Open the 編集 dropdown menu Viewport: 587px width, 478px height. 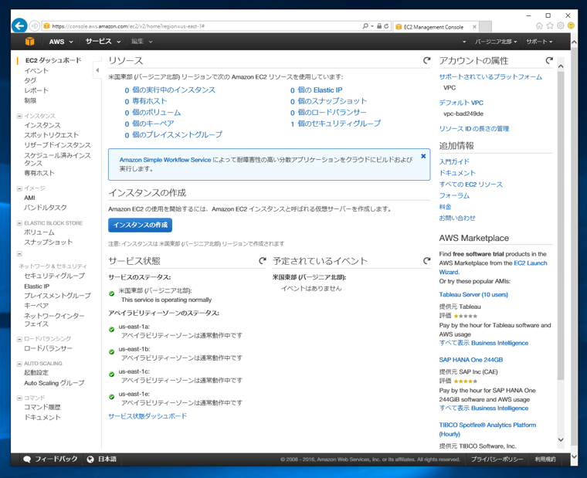pos(141,42)
